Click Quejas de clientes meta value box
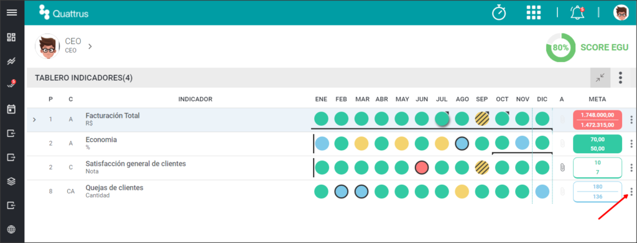Image resolution: width=637 pixels, height=243 pixels. 598,192
